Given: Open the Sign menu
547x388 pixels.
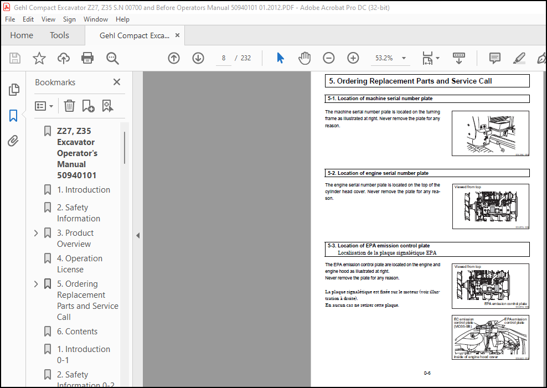Looking at the screenshot, I should [x=69, y=19].
